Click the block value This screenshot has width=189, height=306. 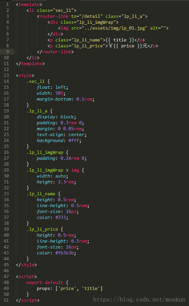tap(67, 117)
